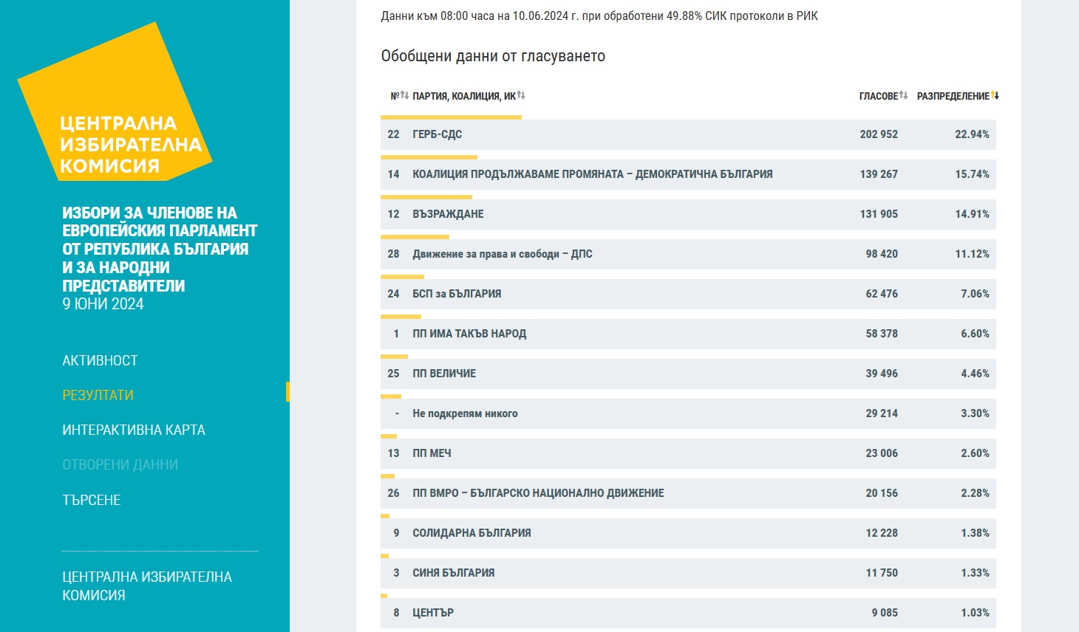The width and height of the screenshot is (1079, 632).
Task: Click the Central Election Commission yellow logo
Action: (x=115, y=103)
